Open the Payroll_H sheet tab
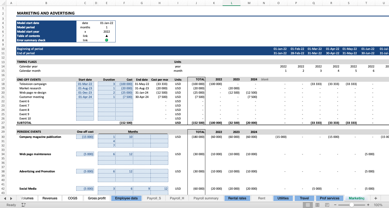Screen dimensions: 389x208 point(177,198)
